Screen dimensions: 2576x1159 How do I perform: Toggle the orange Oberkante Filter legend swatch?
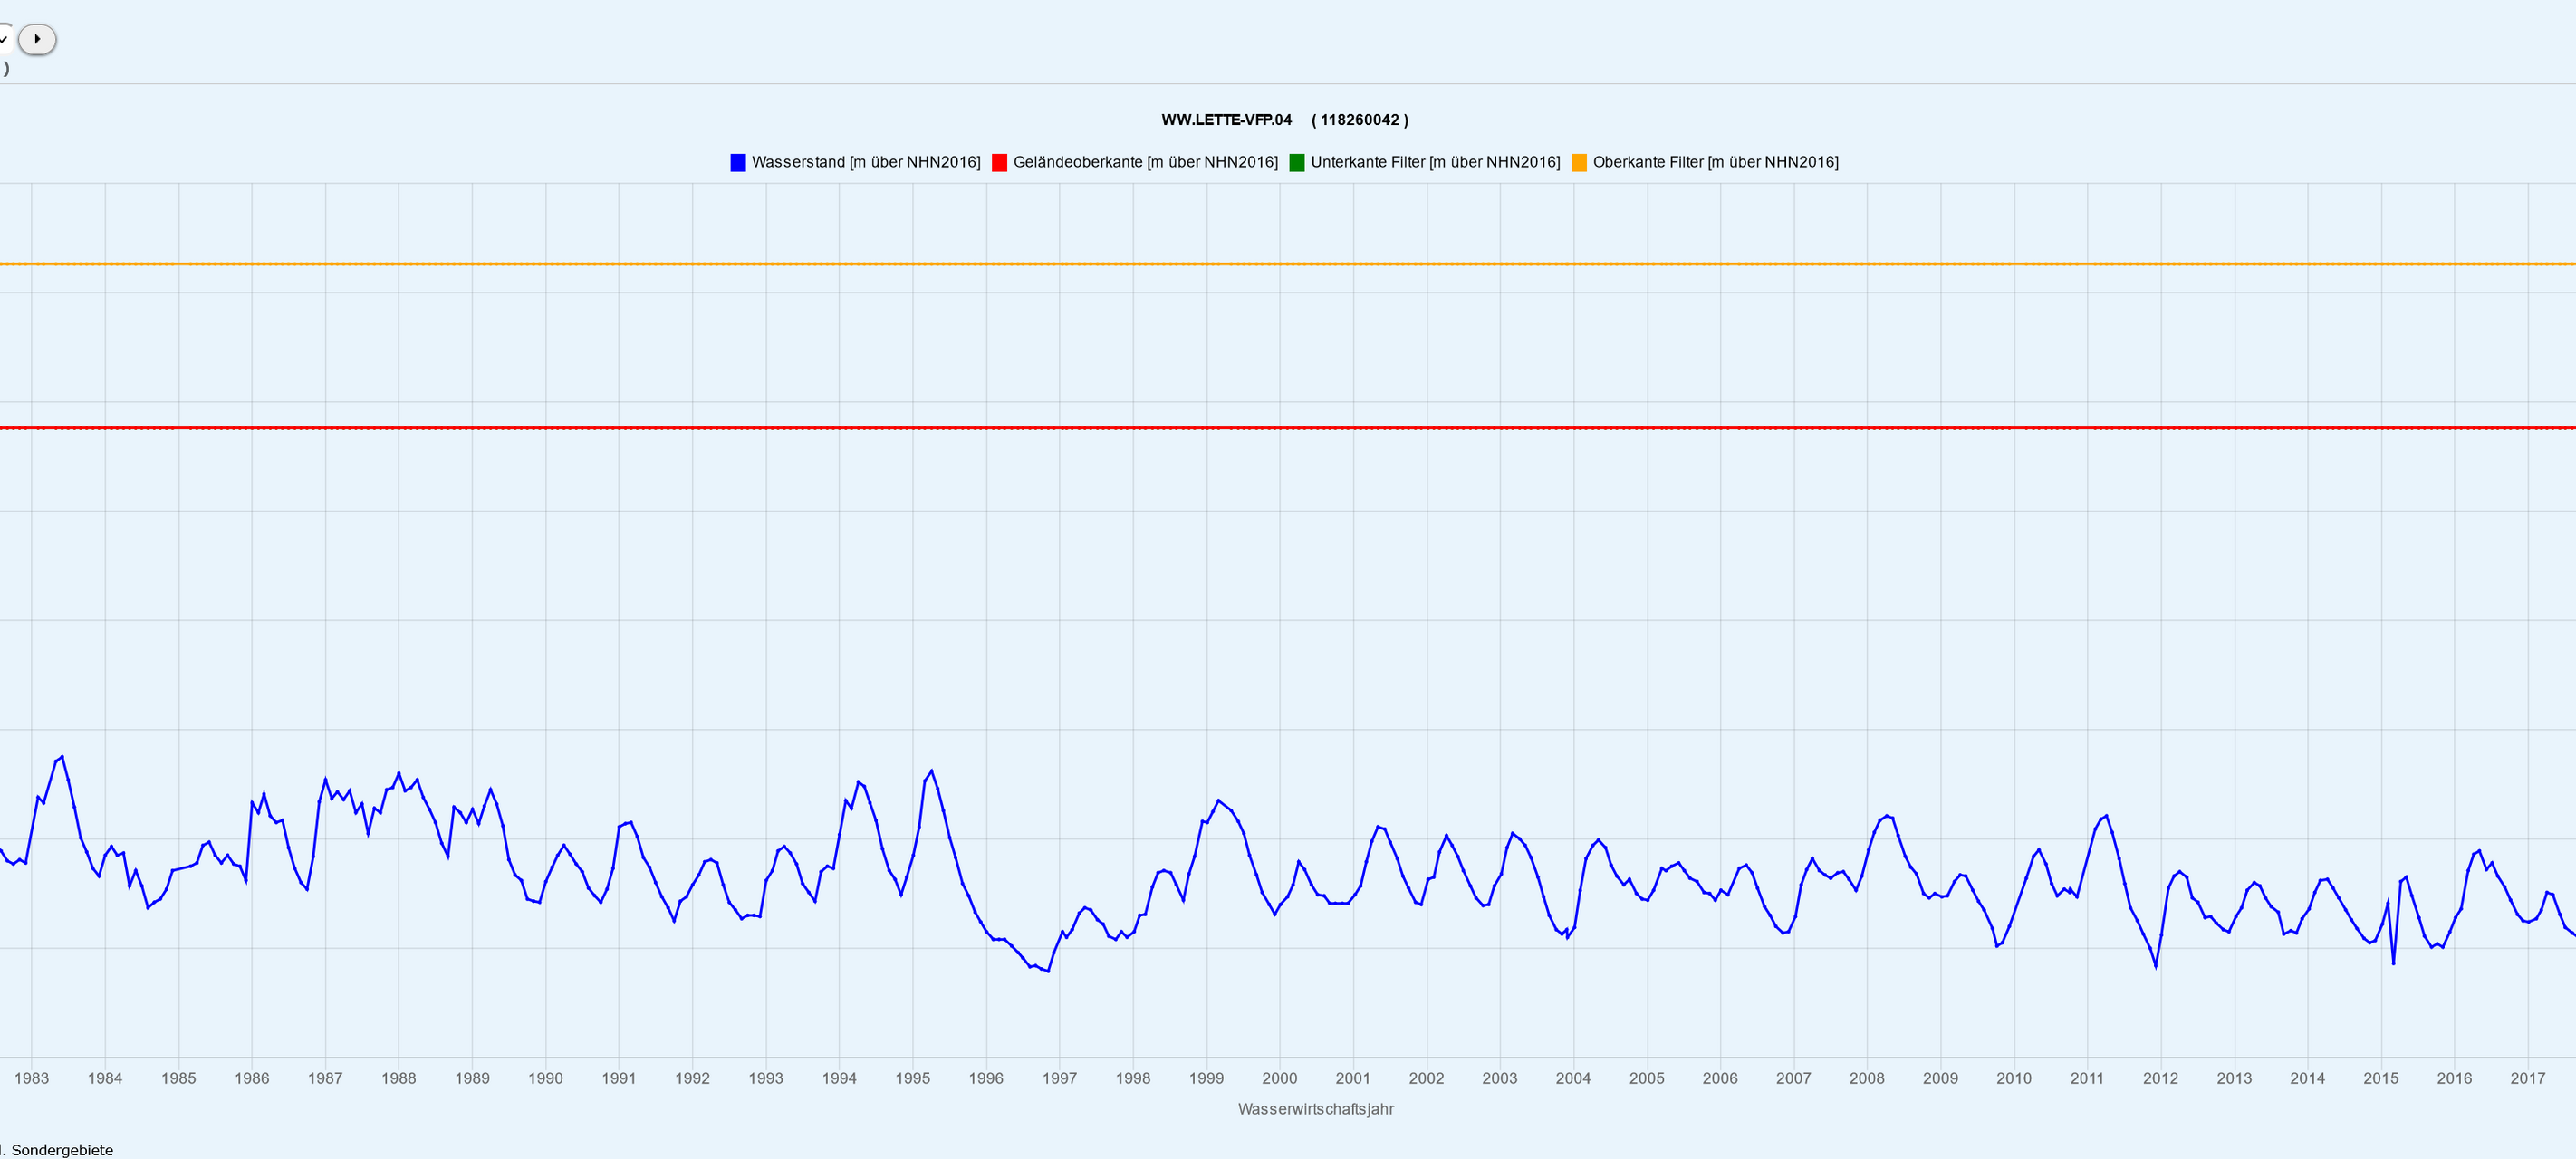[x=1579, y=162]
